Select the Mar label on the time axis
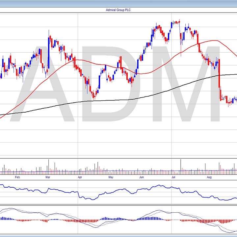This screenshot has height=237, width=237. click(x=48, y=177)
